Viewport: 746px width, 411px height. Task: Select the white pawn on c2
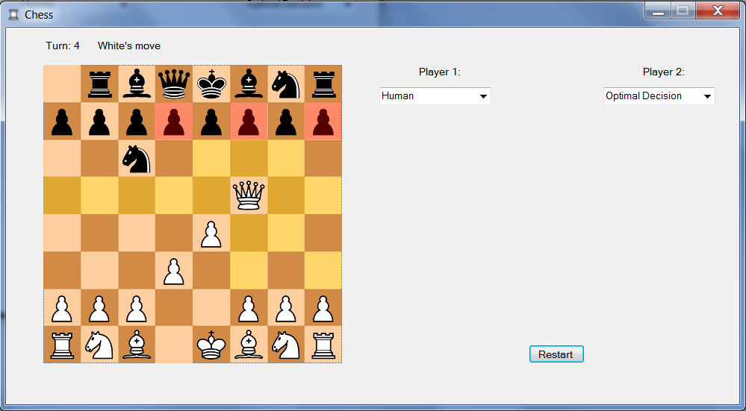pyautogui.click(x=137, y=308)
